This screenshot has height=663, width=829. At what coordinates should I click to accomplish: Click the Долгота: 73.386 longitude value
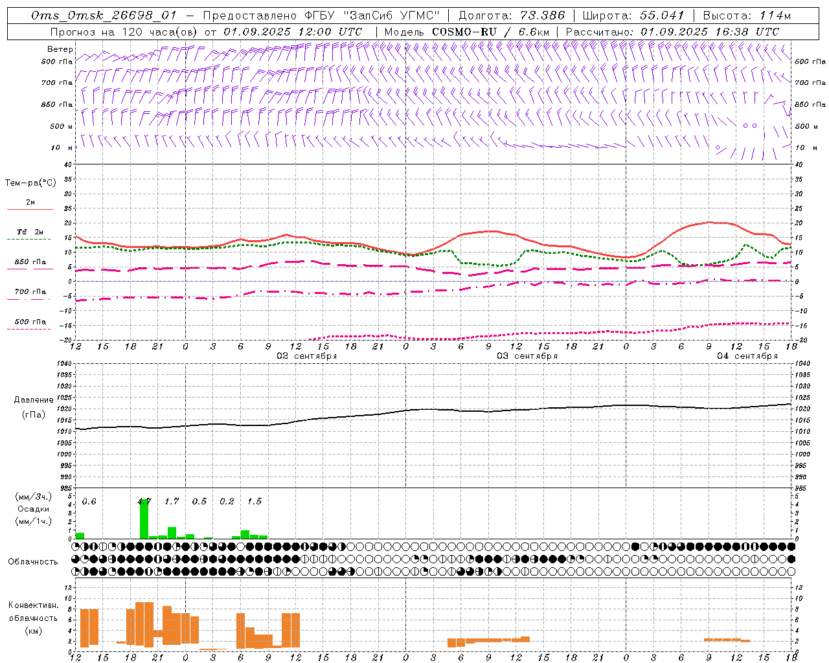click(x=512, y=16)
